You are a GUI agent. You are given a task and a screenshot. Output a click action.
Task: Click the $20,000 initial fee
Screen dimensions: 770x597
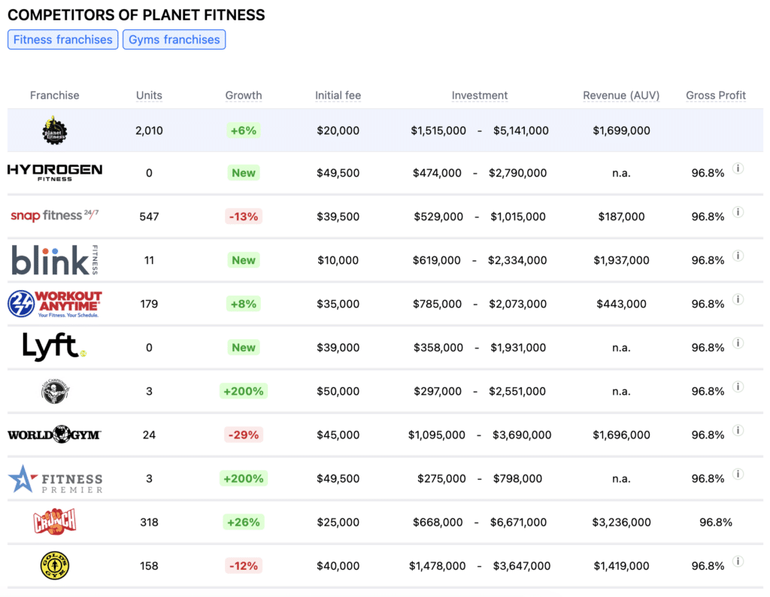(x=338, y=131)
